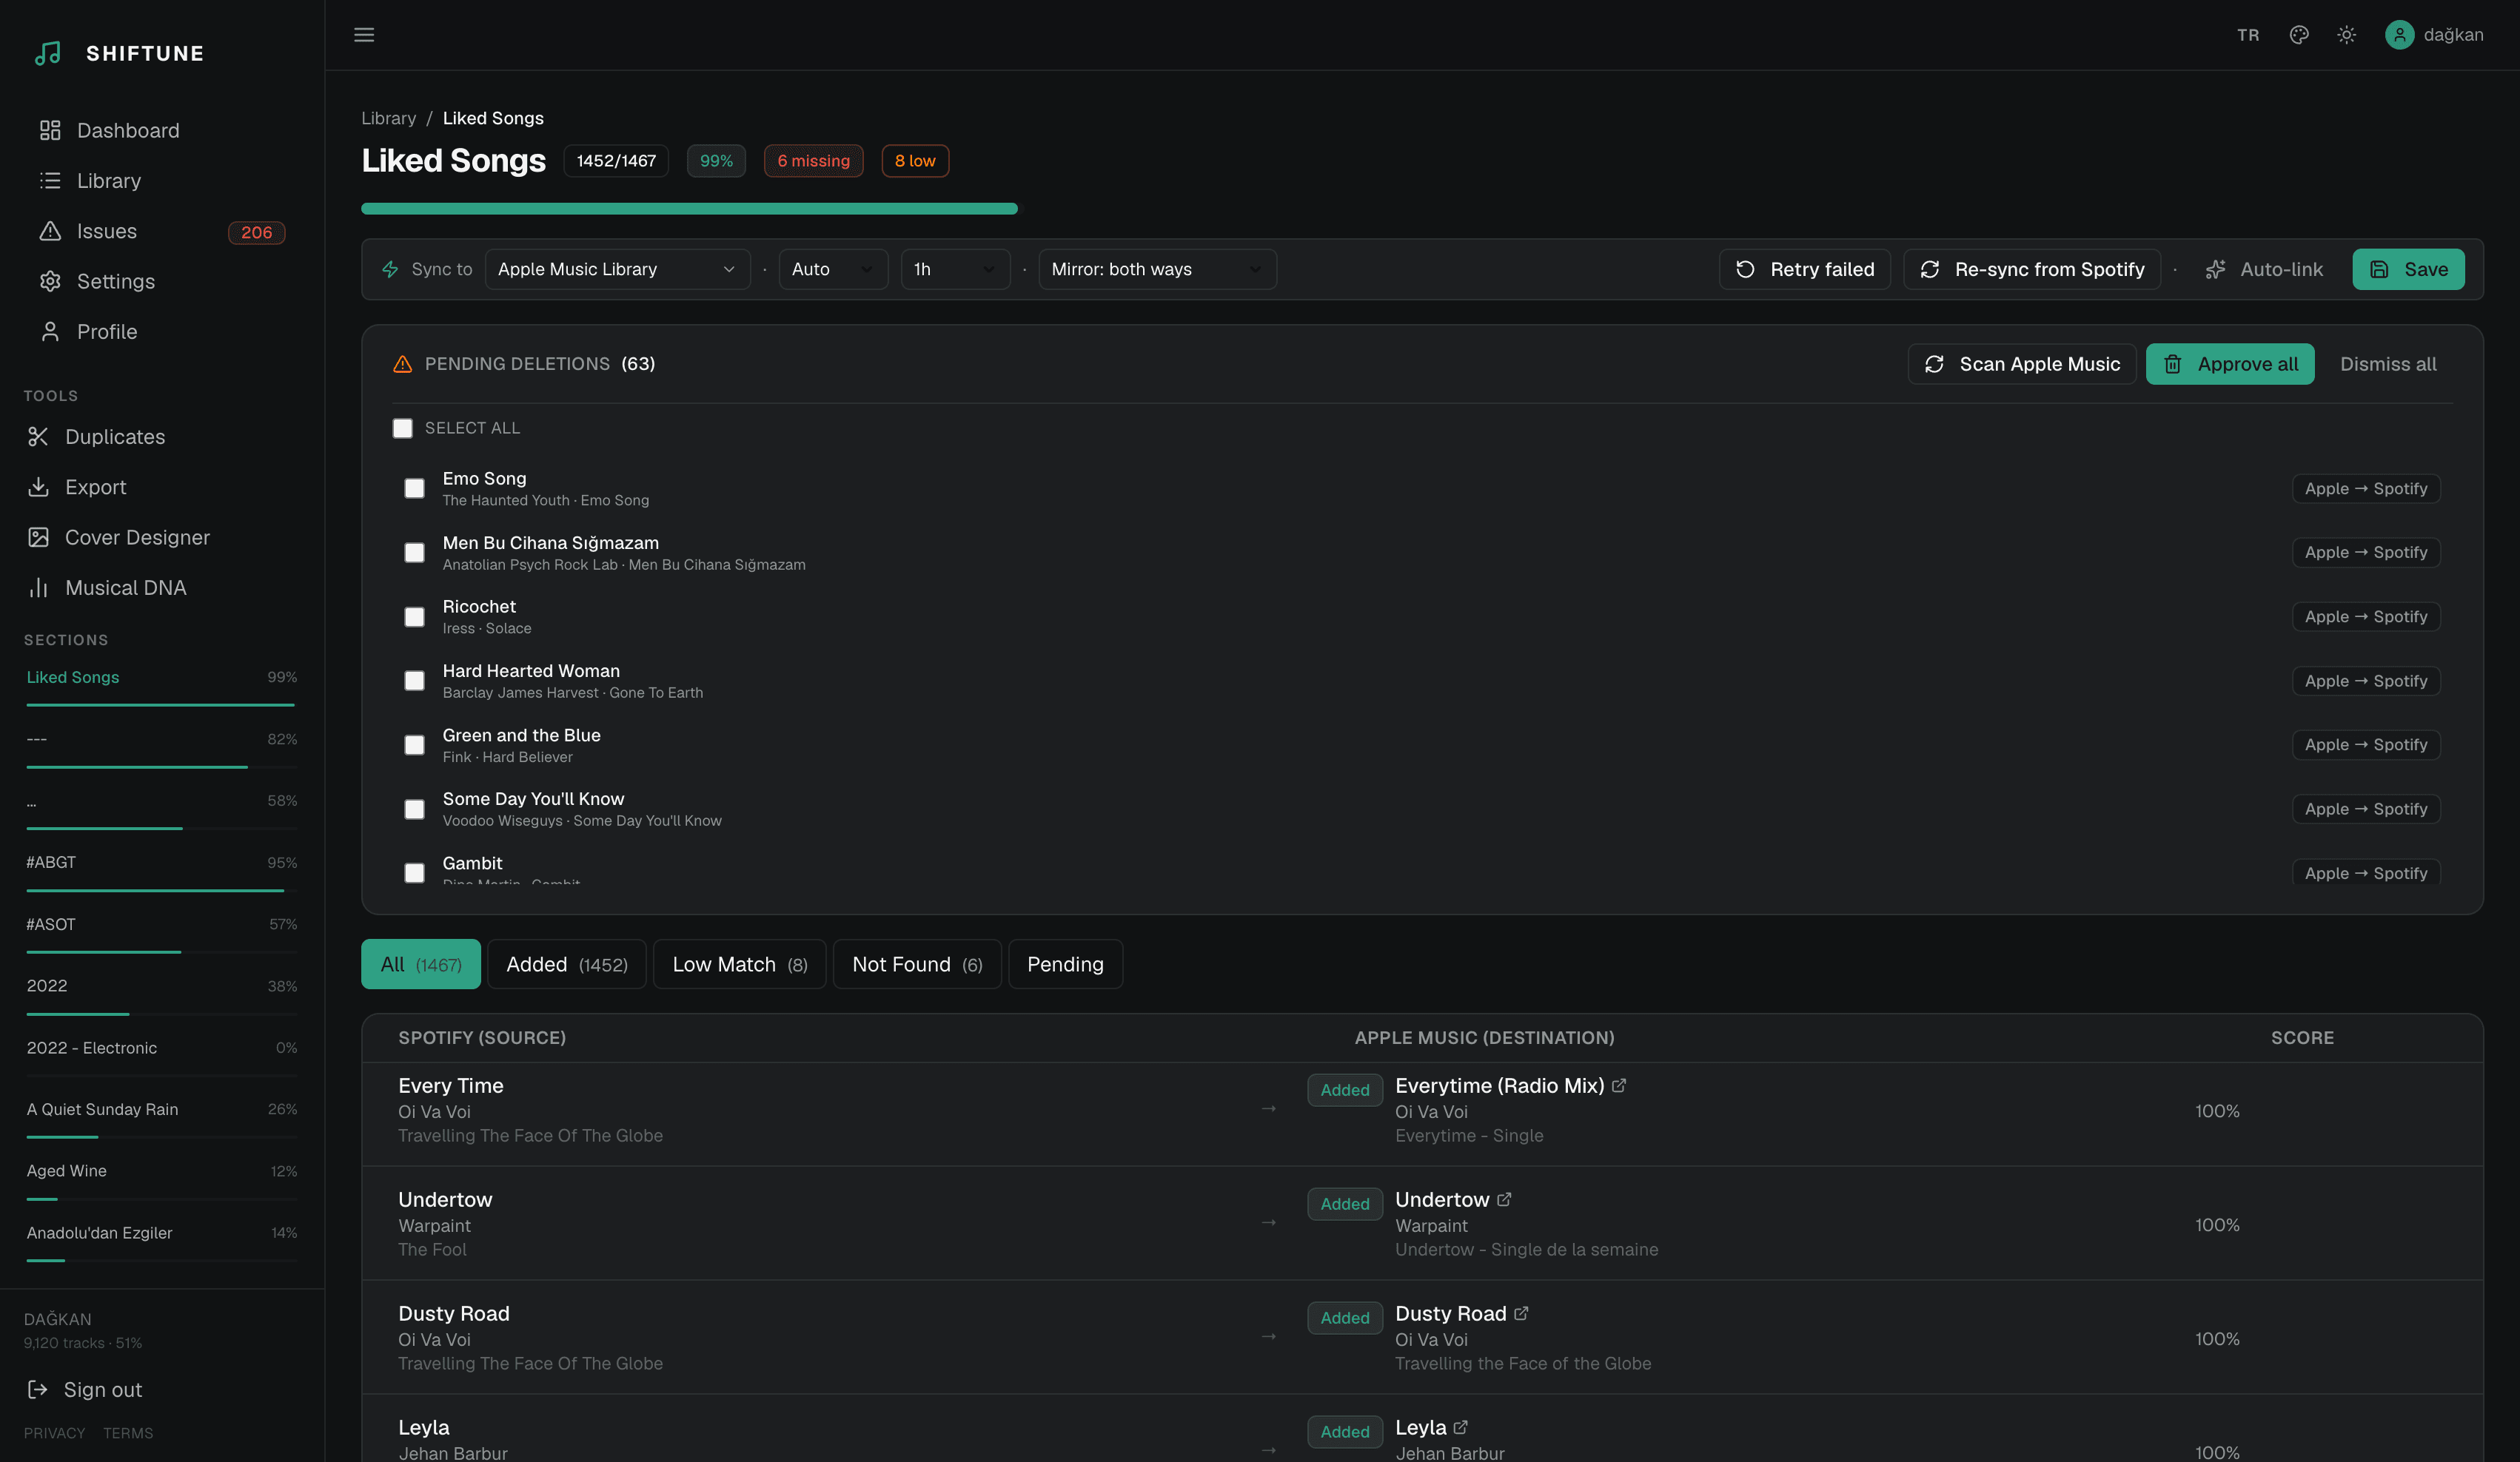Switch light mode with sun icon
Screen dimensions: 2520x1462
(2346, 35)
